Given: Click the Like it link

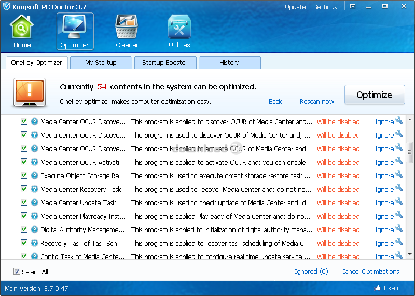Looking at the screenshot, I should point(392,288).
